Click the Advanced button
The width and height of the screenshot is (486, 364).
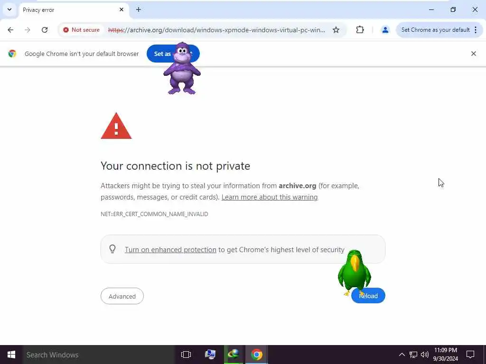click(122, 296)
